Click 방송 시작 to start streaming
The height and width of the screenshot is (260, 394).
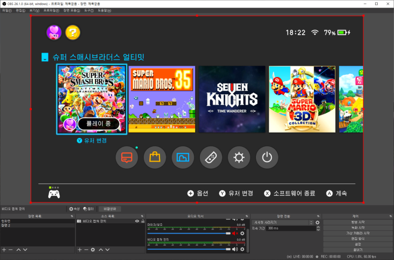[x=358, y=222]
